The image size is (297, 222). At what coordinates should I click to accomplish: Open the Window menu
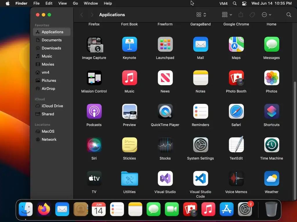[91, 3]
